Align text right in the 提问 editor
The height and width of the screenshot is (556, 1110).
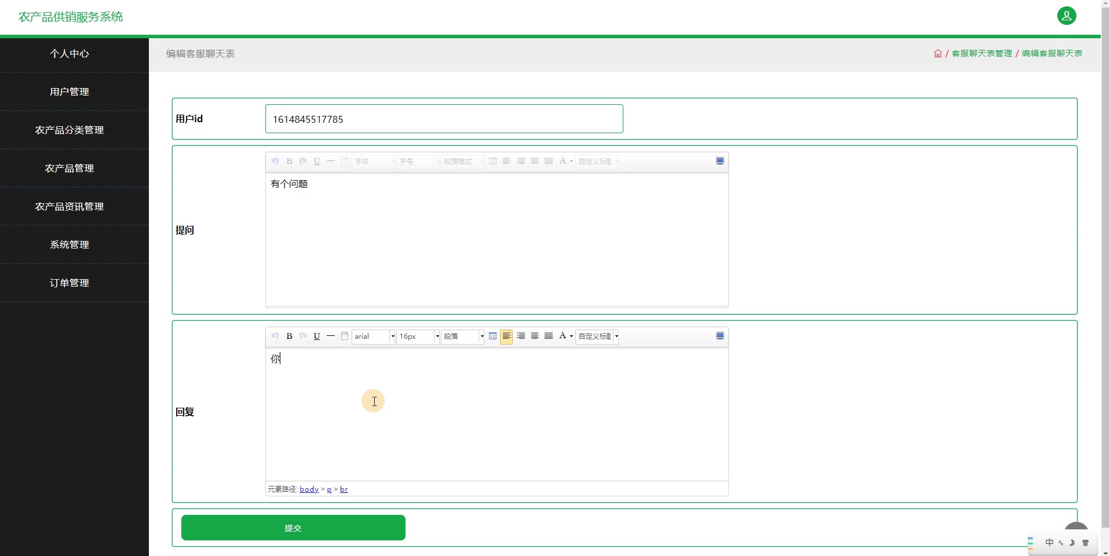521,161
